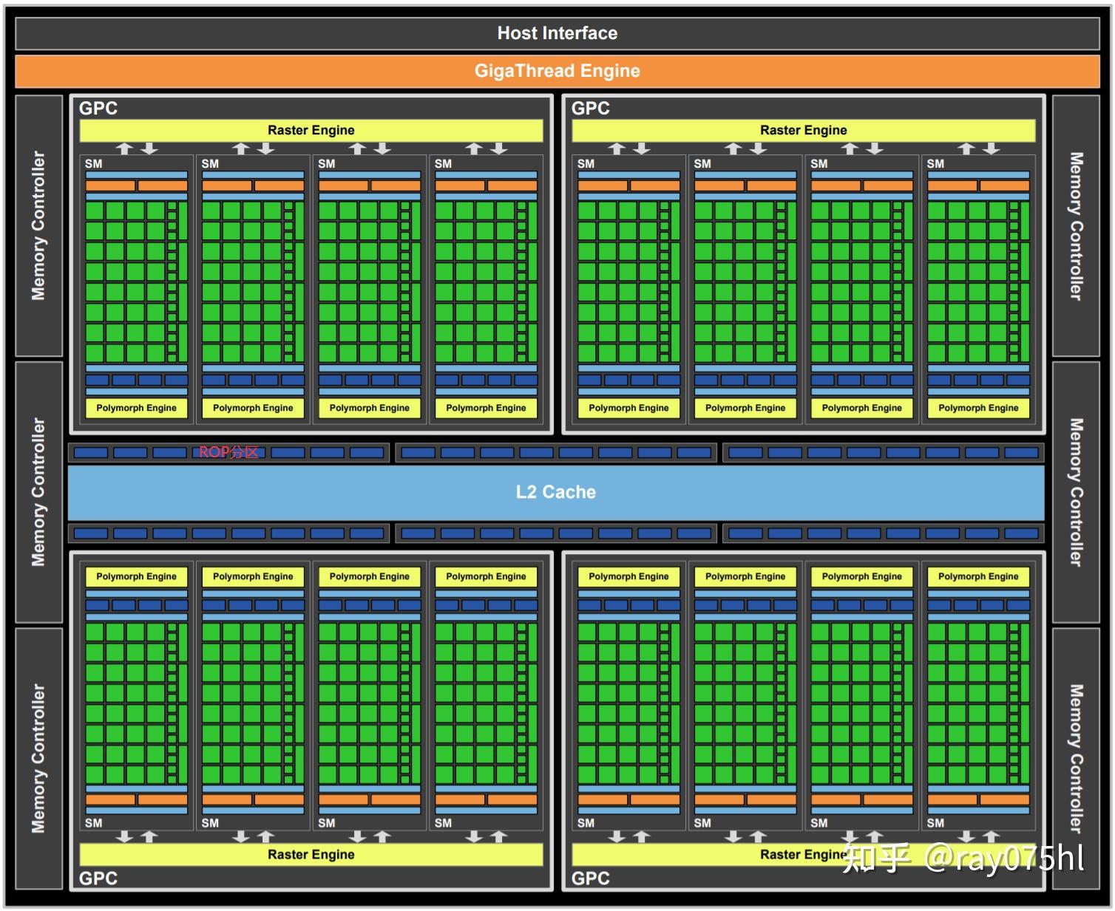
Task: Select second Polymorph Engine in top-left GPC
Action: point(253,408)
